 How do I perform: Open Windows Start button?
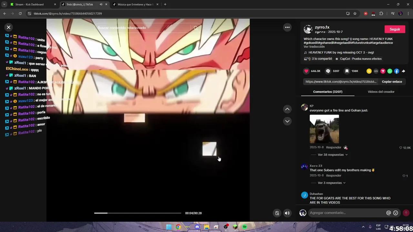click(x=169, y=227)
